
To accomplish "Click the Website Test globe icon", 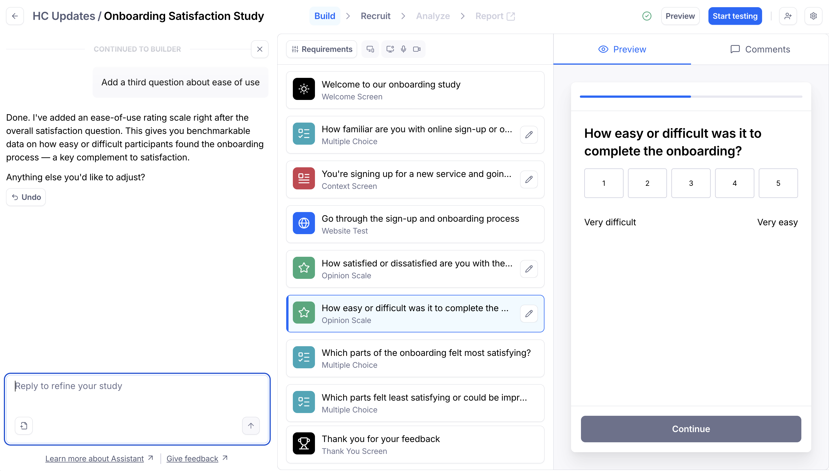I will pyautogui.click(x=304, y=223).
